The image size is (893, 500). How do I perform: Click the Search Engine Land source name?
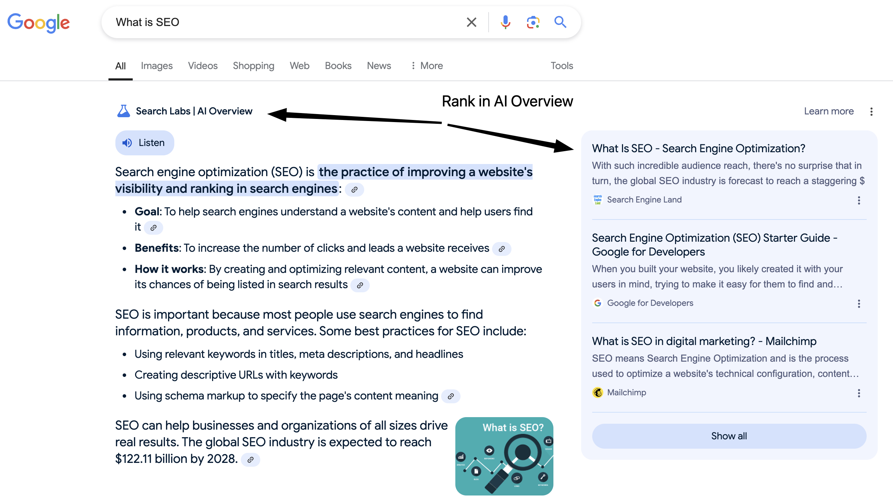coord(644,200)
